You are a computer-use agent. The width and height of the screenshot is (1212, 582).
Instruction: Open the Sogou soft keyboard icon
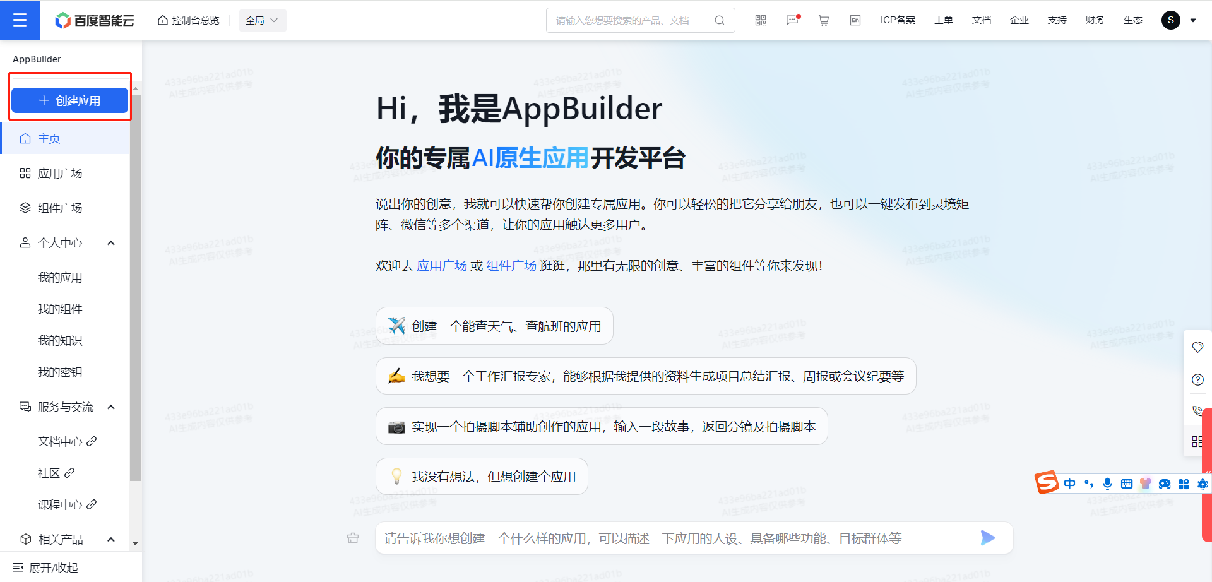point(1127,484)
